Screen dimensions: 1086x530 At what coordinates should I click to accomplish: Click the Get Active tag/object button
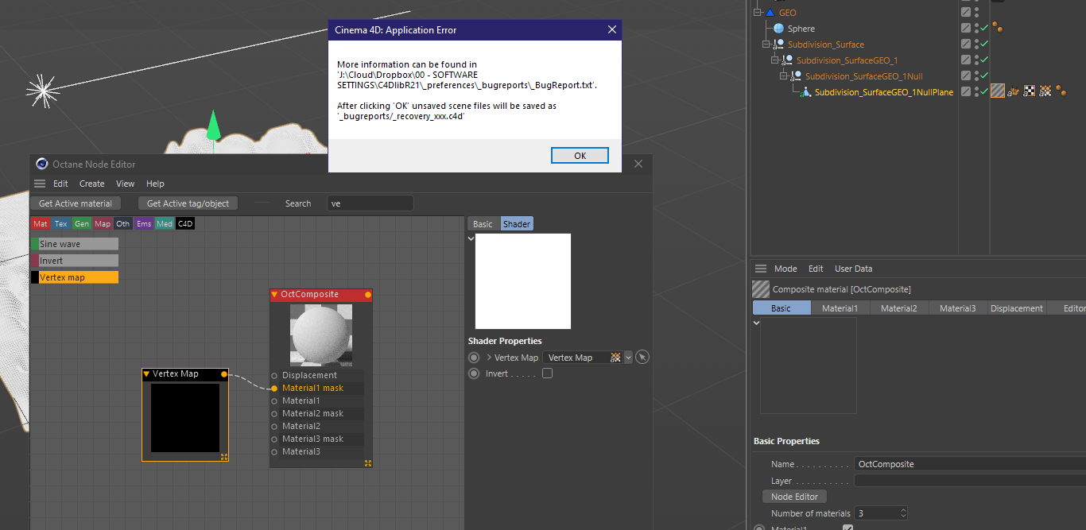pos(188,203)
